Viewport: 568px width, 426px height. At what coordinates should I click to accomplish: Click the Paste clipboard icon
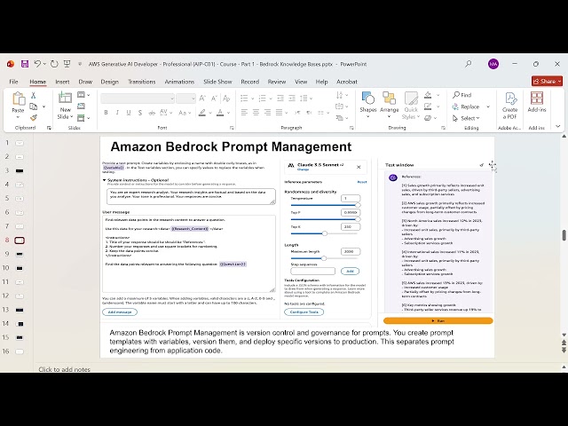click(18, 99)
